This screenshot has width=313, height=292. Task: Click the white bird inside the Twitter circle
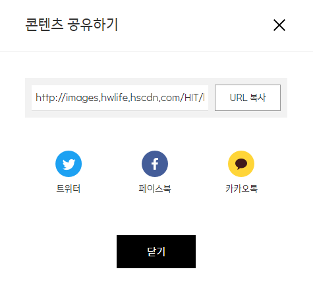(69, 164)
